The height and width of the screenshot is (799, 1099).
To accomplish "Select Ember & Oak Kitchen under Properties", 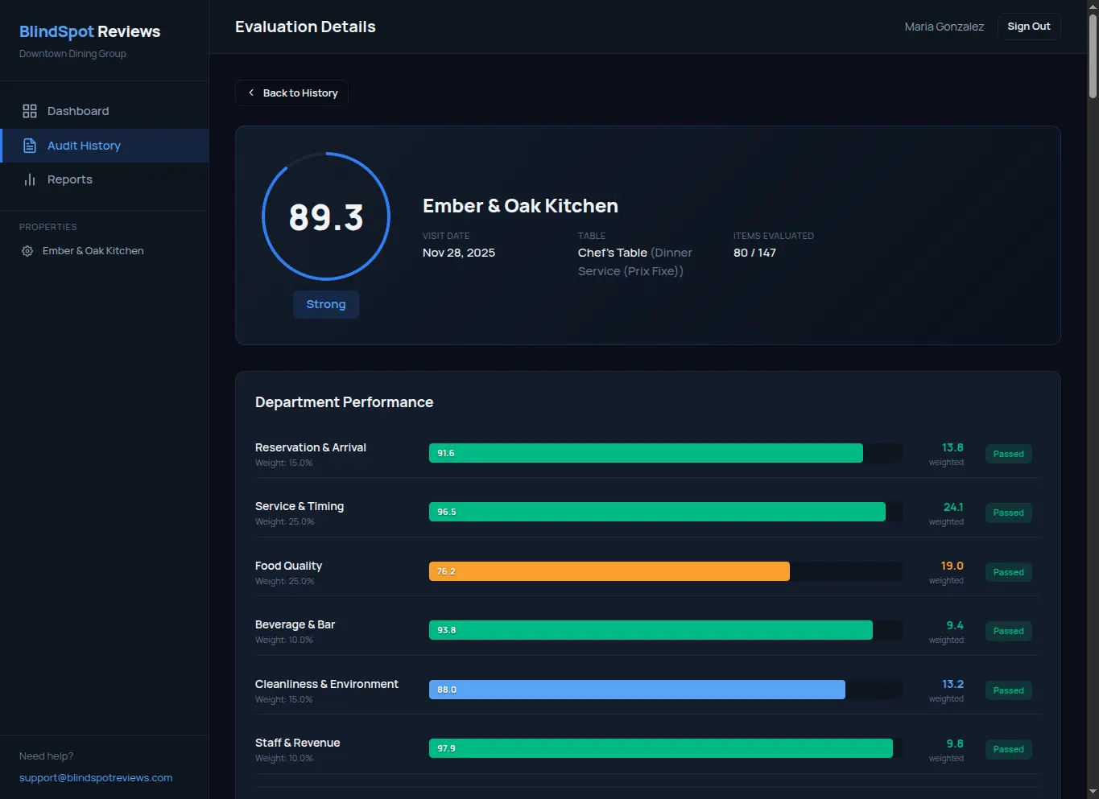I will pyautogui.click(x=93, y=250).
